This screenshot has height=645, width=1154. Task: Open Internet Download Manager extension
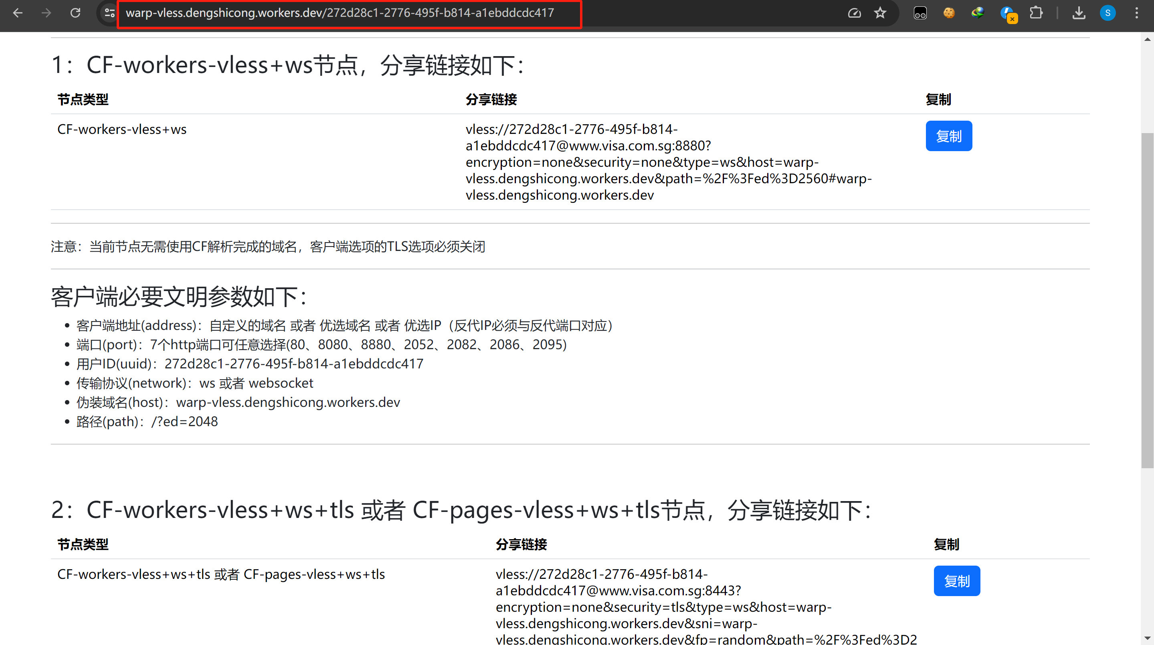click(978, 13)
